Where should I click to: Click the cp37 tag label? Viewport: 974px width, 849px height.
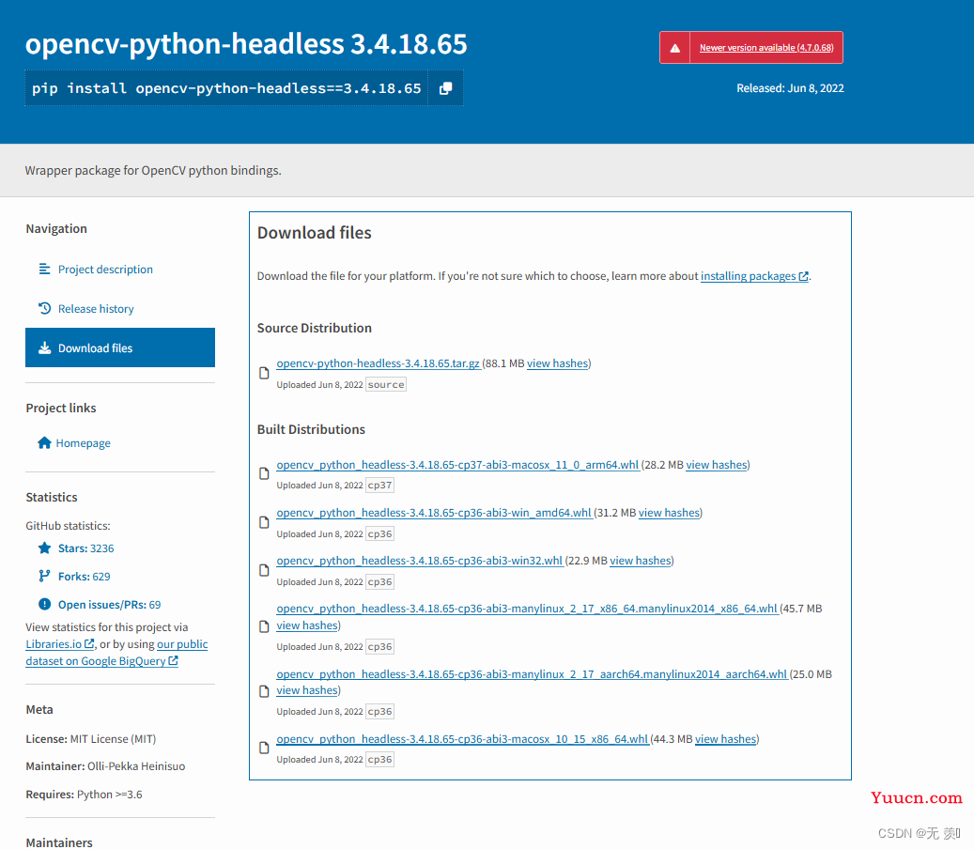[380, 485]
